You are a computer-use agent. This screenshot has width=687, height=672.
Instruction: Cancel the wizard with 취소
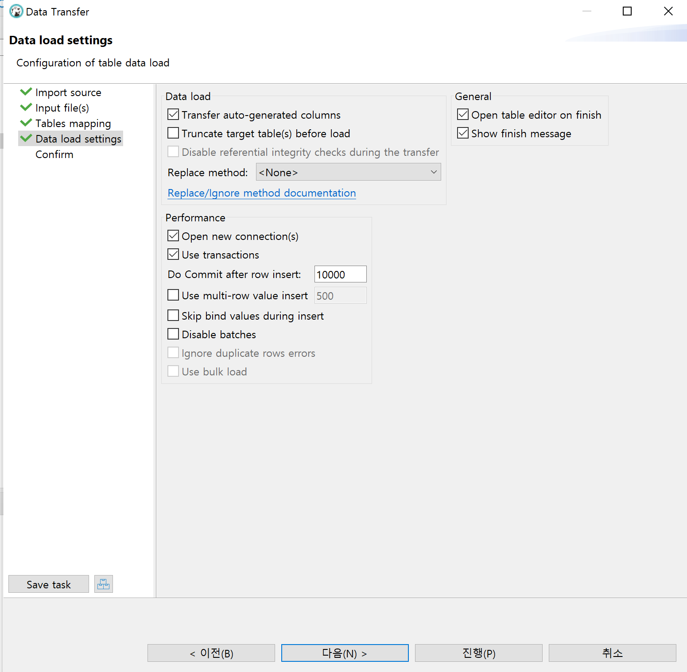click(613, 653)
